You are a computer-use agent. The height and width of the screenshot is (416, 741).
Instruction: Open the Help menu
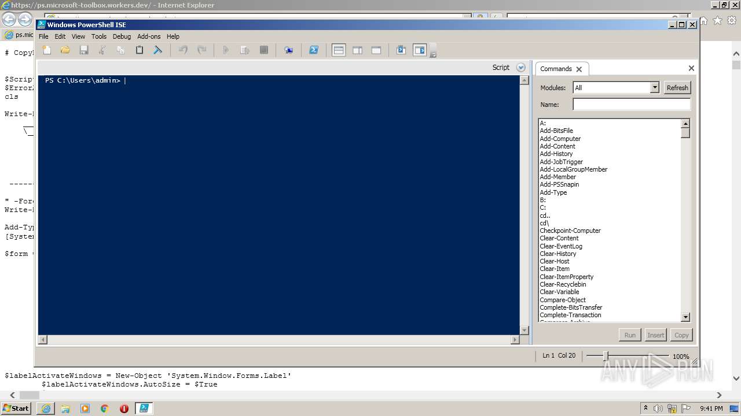click(x=173, y=36)
